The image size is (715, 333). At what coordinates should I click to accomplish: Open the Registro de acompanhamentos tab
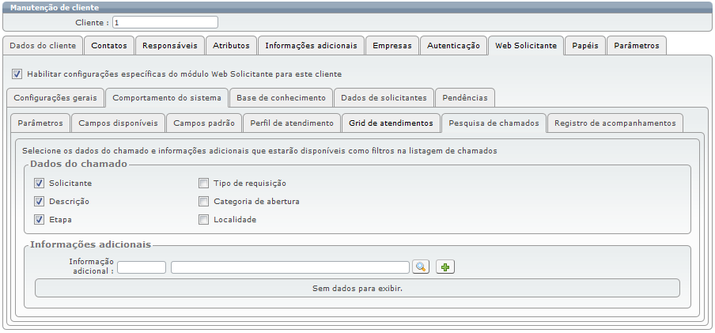(615, 123)
